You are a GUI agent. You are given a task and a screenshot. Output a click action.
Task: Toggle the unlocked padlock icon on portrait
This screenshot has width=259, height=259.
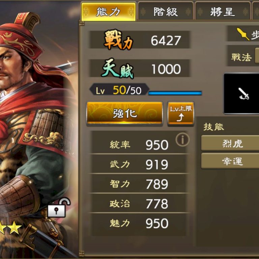[x=59, y=207]
